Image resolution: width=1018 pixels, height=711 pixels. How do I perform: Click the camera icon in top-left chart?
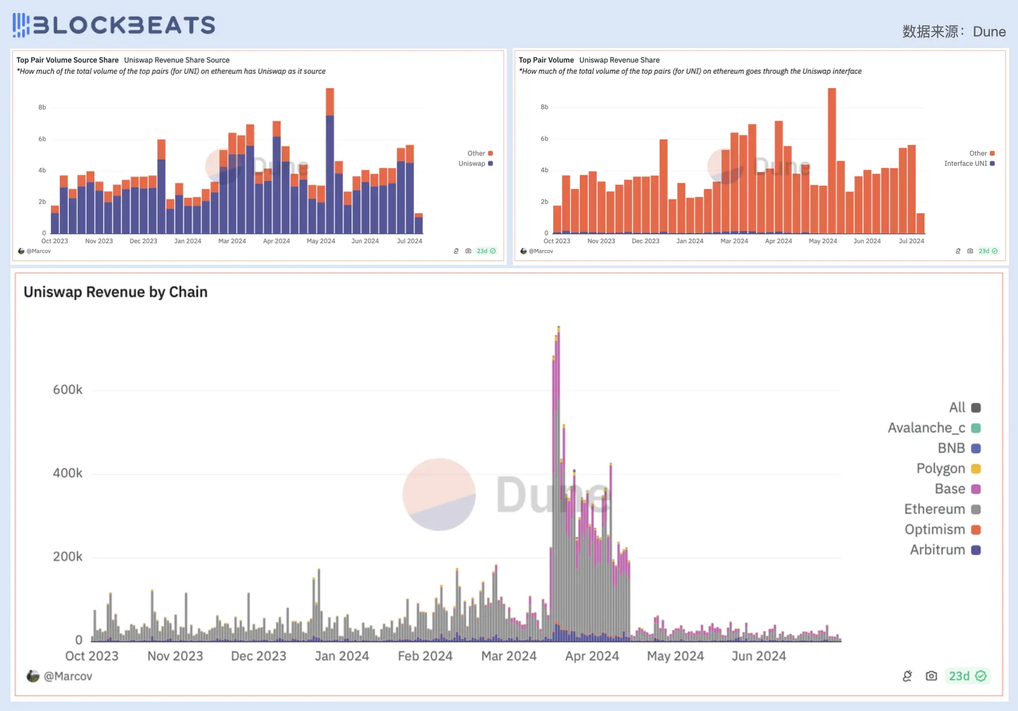pyautogui.click(x=468, y=251)
